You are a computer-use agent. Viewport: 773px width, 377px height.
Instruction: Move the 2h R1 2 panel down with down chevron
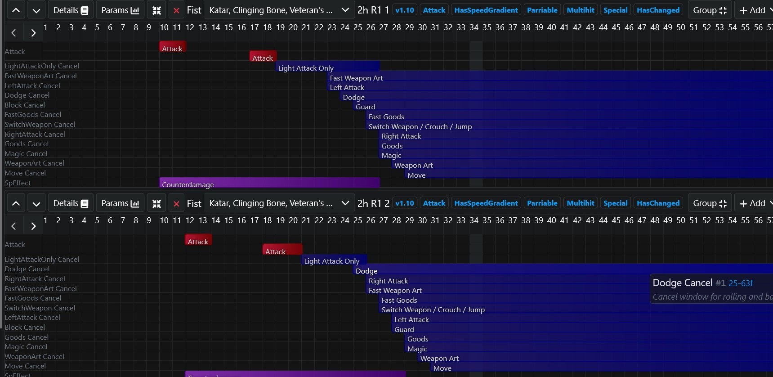[36, 203]
